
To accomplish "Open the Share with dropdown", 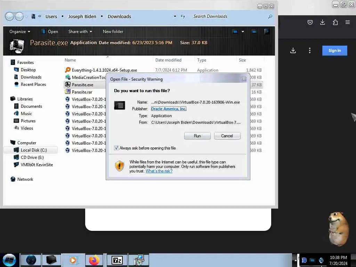I will point(80,32).
